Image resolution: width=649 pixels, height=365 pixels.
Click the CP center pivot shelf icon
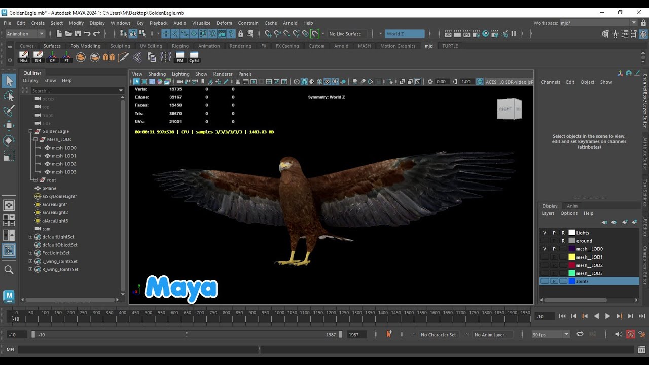coord(52,57)
